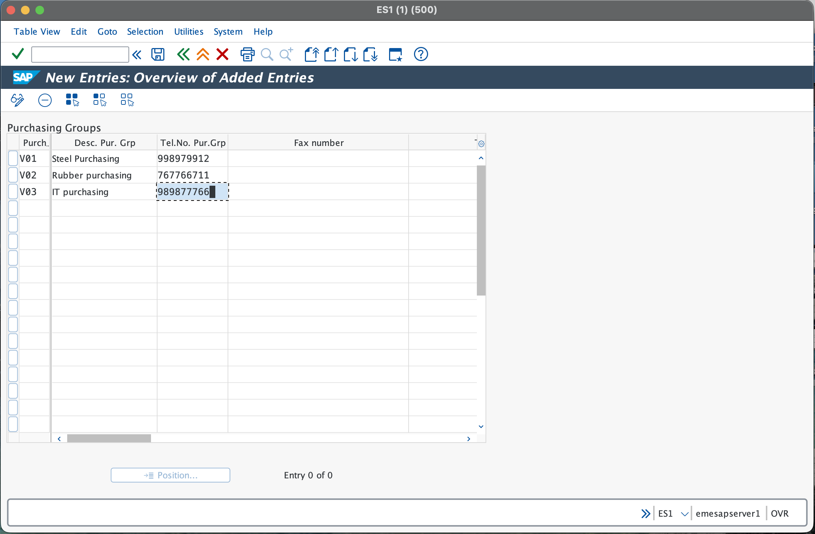Click the command input field

coord(80,55)
